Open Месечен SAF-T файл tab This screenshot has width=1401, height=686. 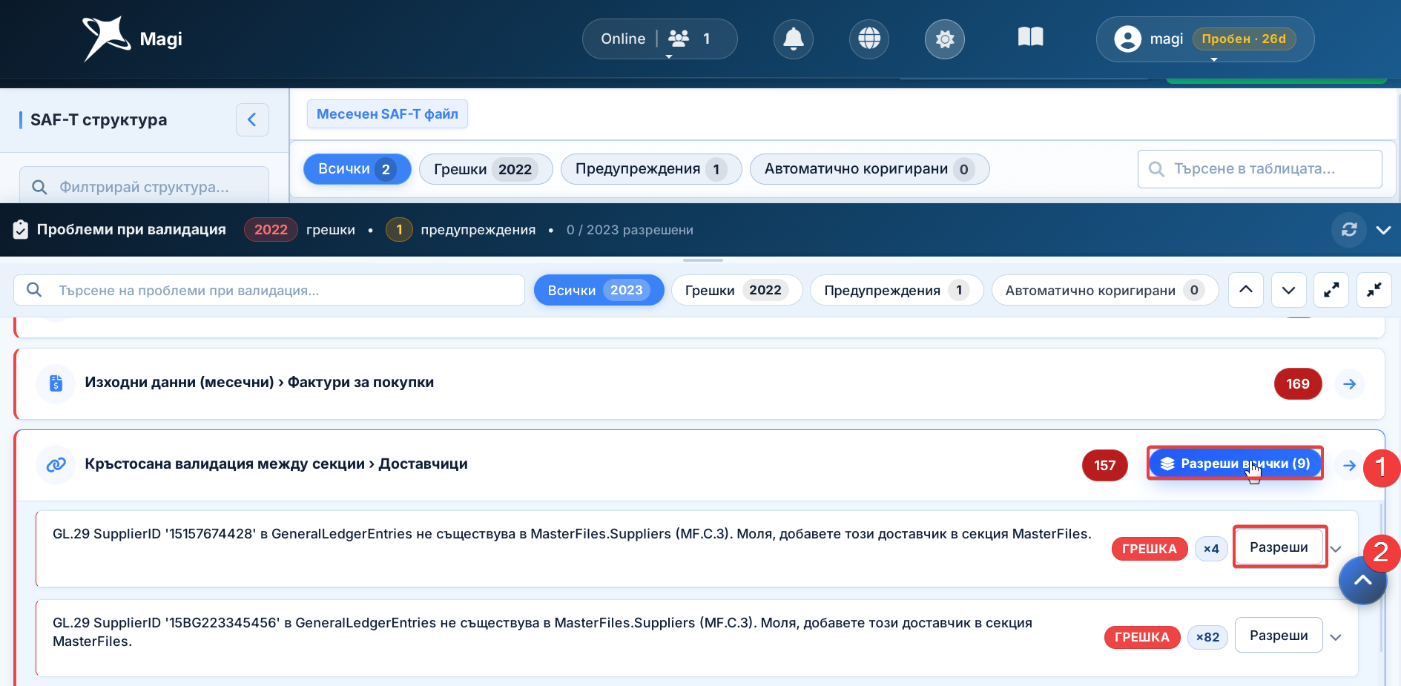387,113
